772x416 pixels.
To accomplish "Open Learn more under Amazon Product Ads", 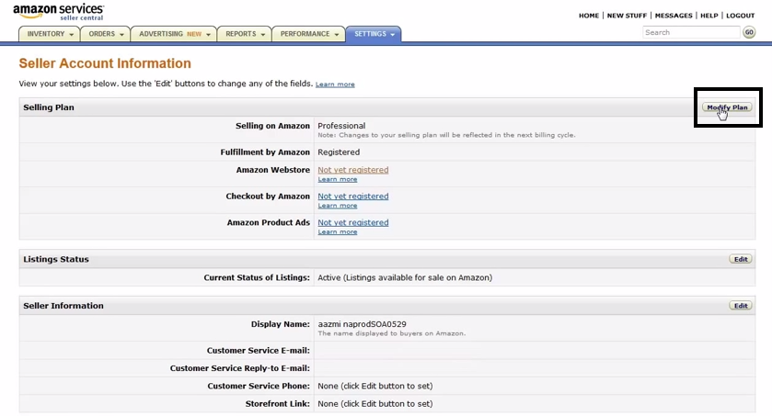I will click(338, 231).
